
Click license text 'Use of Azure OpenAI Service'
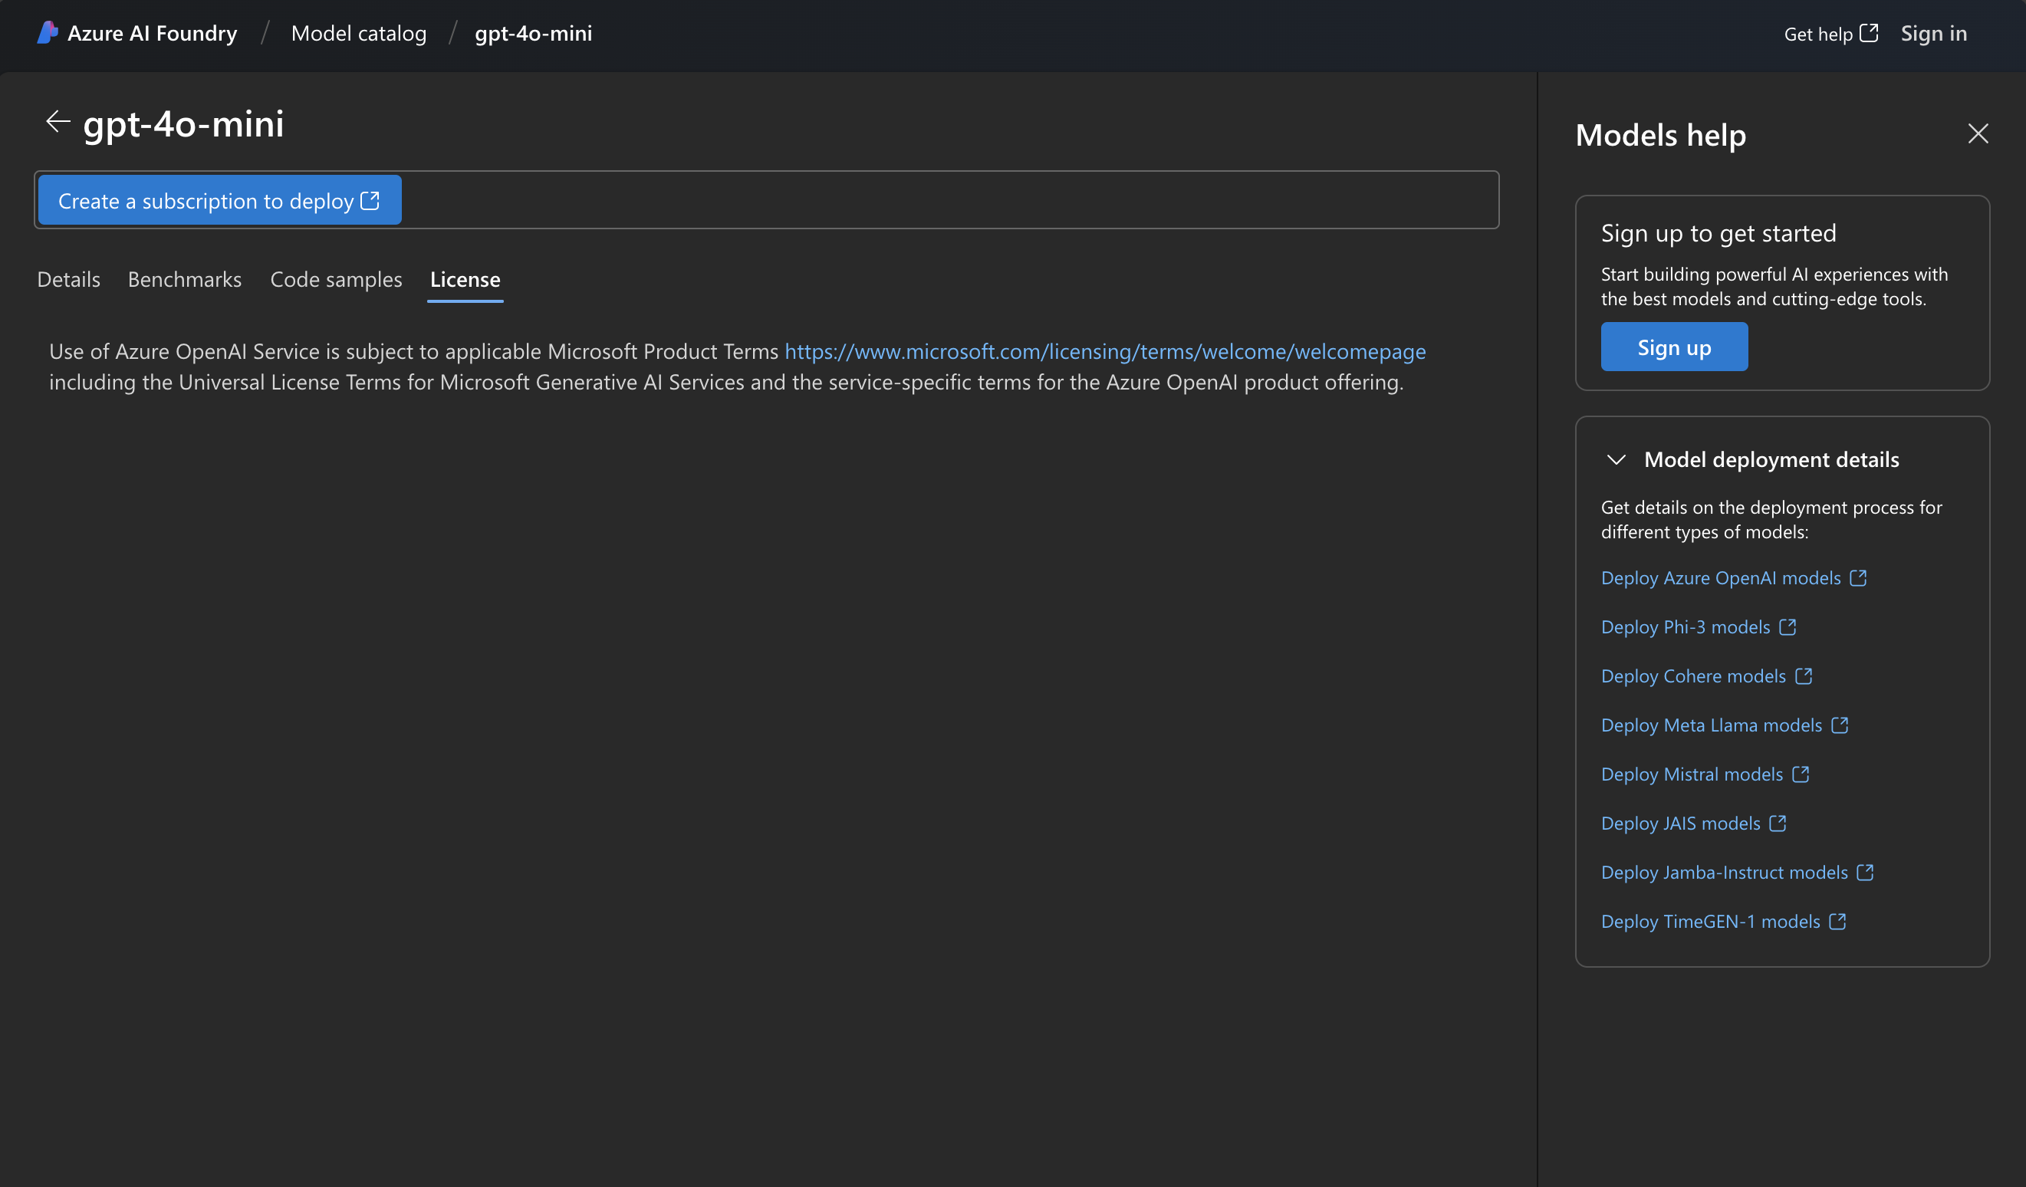point(184,351)
